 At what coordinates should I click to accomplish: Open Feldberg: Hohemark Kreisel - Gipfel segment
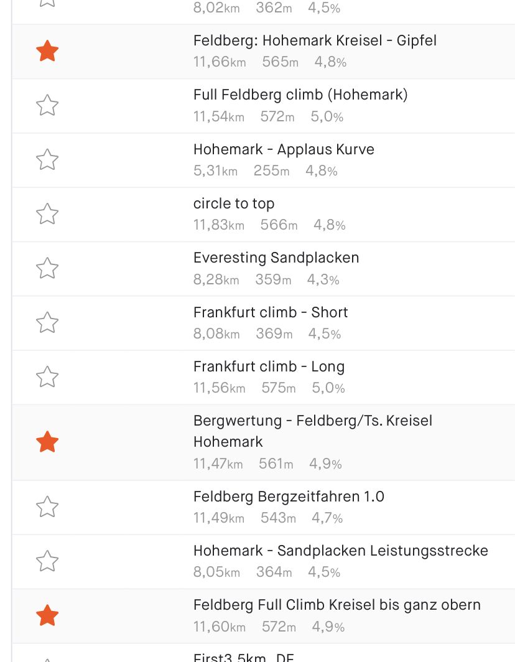point(315,41)
